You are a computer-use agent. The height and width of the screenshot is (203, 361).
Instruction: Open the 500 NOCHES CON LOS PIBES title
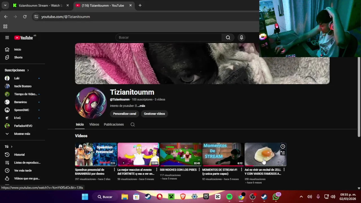178,170
